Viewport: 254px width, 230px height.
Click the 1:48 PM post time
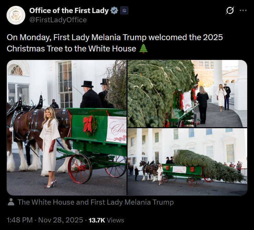(20, 220)
